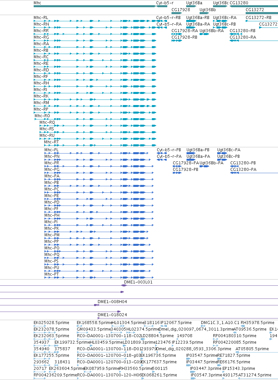The image size is (278, 380).
Task: Open the Ugt36Bc-PA protein label
Action: point(229,150)
